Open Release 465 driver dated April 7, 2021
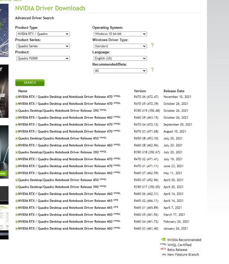This screenshot has width=229, height=264. point(65,208)
